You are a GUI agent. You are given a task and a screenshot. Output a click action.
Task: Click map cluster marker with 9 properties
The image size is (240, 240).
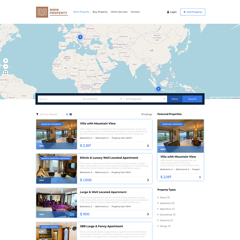(x=80, y=37)
